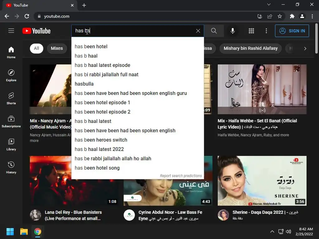The width and height of the screenshot is (319, 239).
Task: Select the Mixes filter chip
Action: pos(57,48)
